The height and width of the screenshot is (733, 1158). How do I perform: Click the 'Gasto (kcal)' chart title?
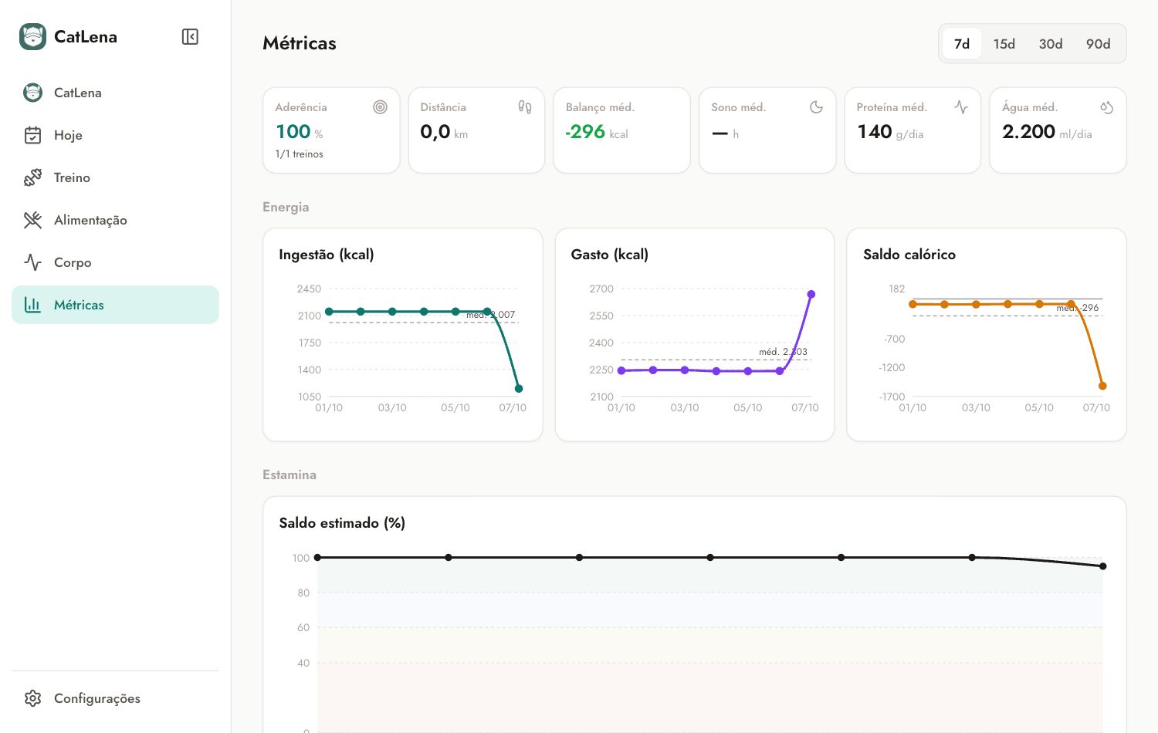(610, 255)
